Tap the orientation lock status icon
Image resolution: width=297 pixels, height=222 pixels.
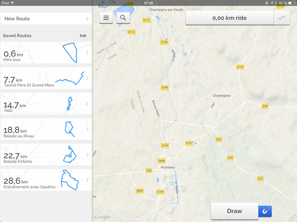tap(267, 3)
